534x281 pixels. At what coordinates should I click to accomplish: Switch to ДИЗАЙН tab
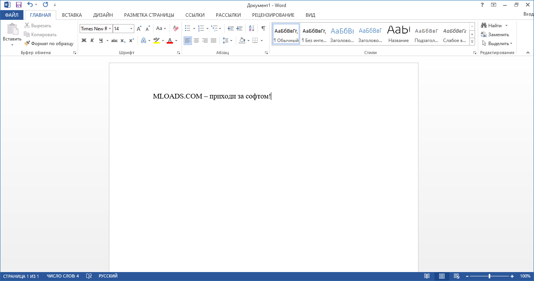103,15
